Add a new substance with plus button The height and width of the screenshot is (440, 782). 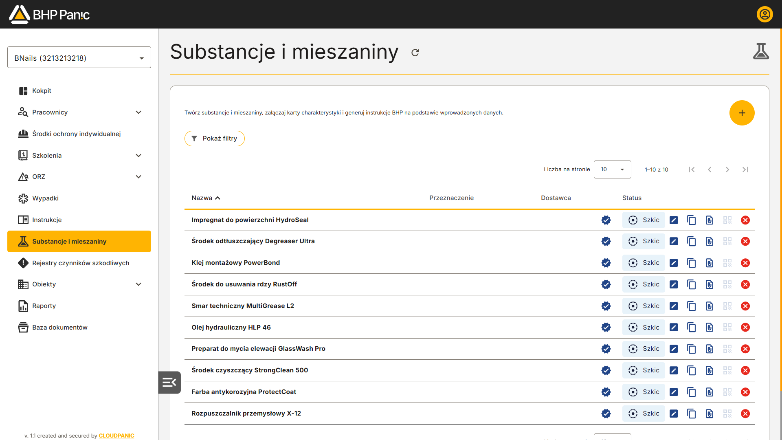pyautogui.click(x=742, y=113)
